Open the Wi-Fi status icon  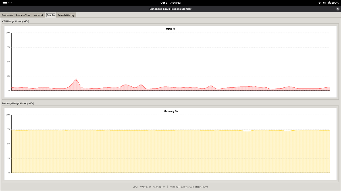[319, 3]
